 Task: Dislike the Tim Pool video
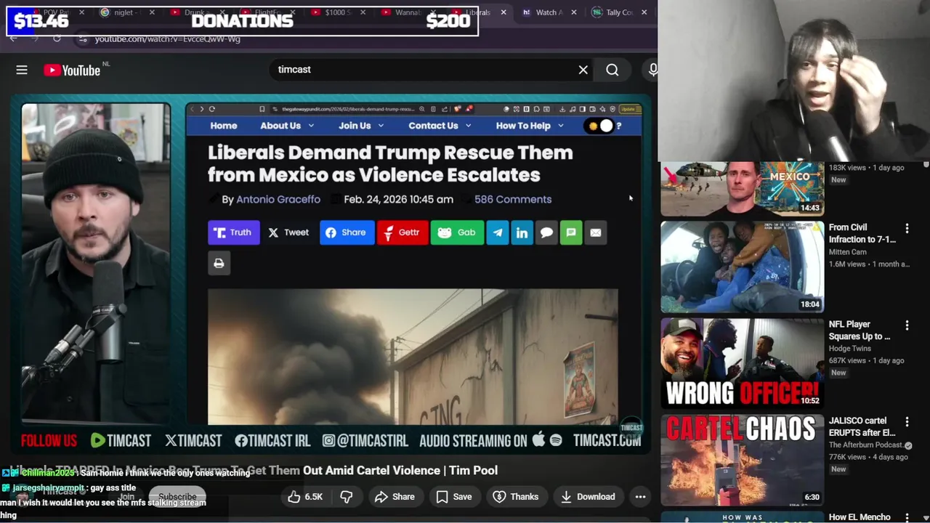pyautogui.click(x=347, y=497)
